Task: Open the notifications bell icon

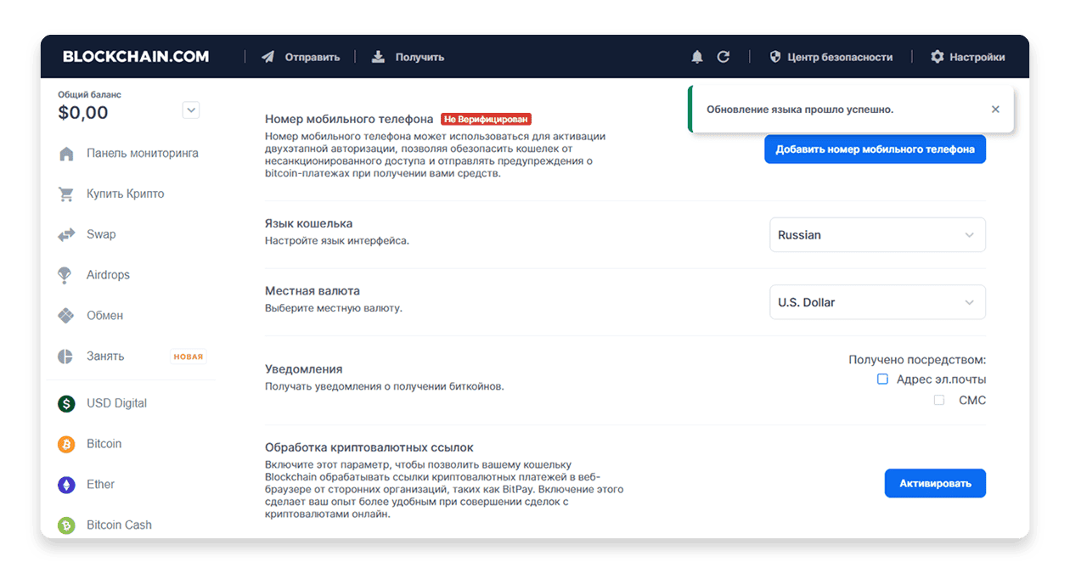Action: click(697, 57)
